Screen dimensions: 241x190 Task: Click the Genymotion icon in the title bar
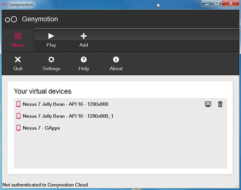(x=4, y=4)
